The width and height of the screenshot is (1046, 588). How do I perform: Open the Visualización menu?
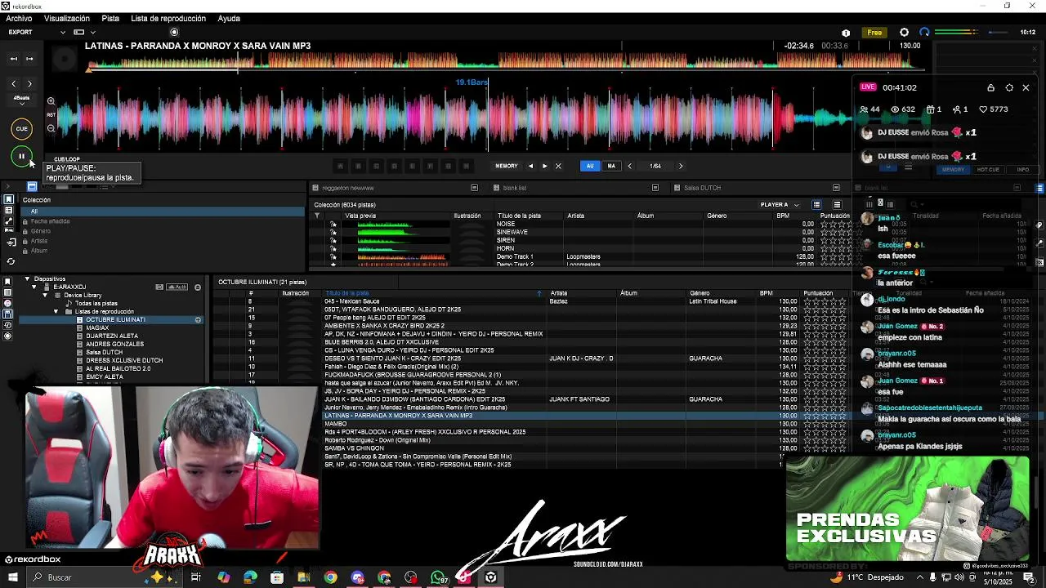click(67, 18)
